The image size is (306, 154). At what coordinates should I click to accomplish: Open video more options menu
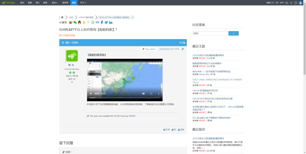159,94
